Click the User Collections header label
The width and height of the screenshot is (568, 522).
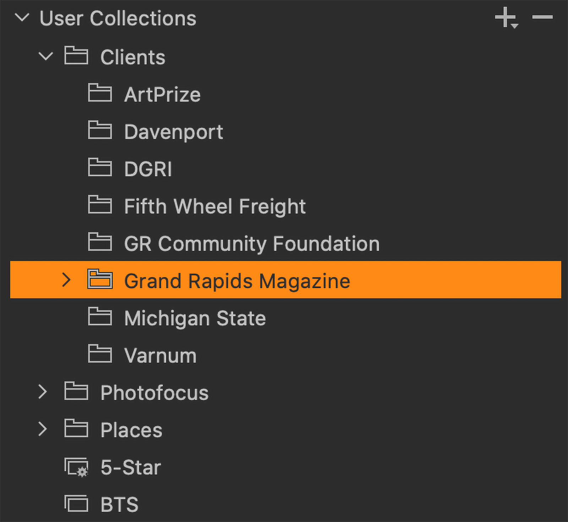118,18
